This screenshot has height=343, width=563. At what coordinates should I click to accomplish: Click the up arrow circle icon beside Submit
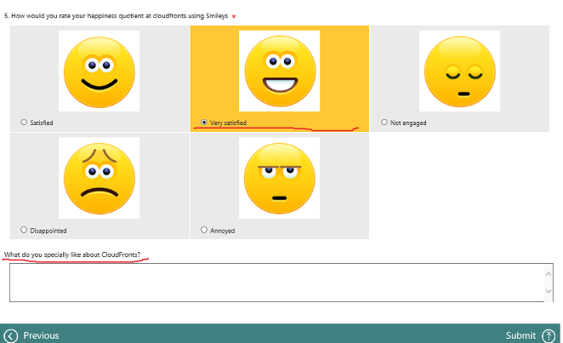[x=549, y=335]
